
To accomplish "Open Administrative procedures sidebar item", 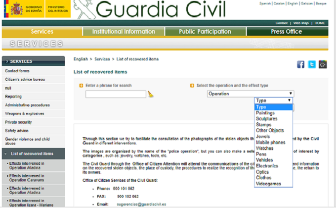I will click(33, 105).
